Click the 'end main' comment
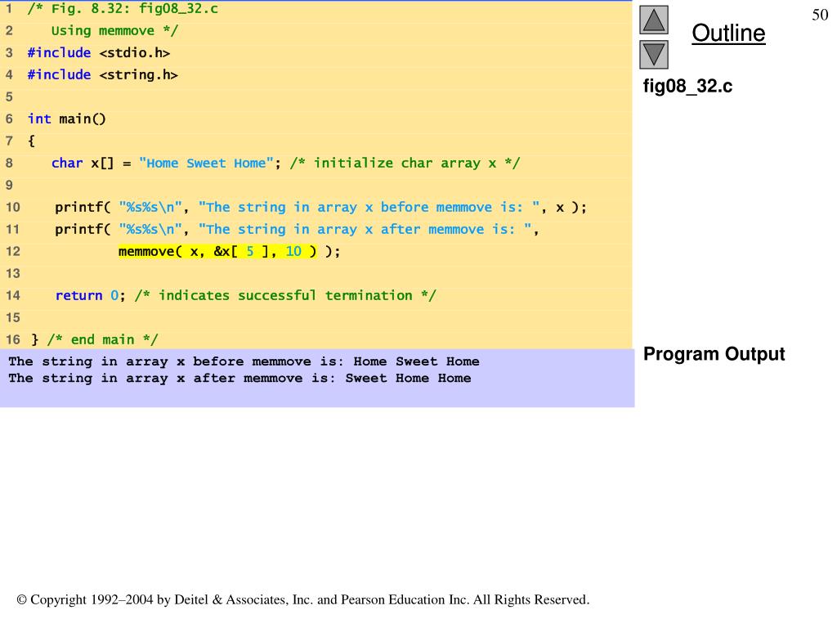This screenshot has width=837, height=628. tap(102, 339)
